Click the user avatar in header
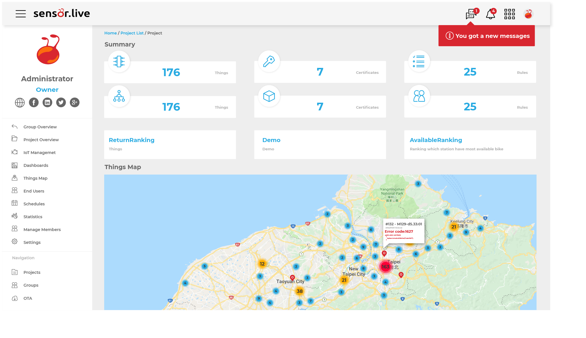 click(x=528, y=14)
